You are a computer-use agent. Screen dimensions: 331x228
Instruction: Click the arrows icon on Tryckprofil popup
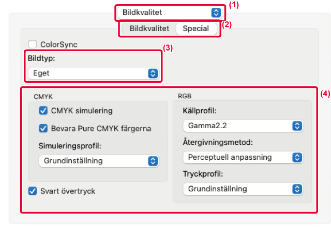[x=297, y=189]
